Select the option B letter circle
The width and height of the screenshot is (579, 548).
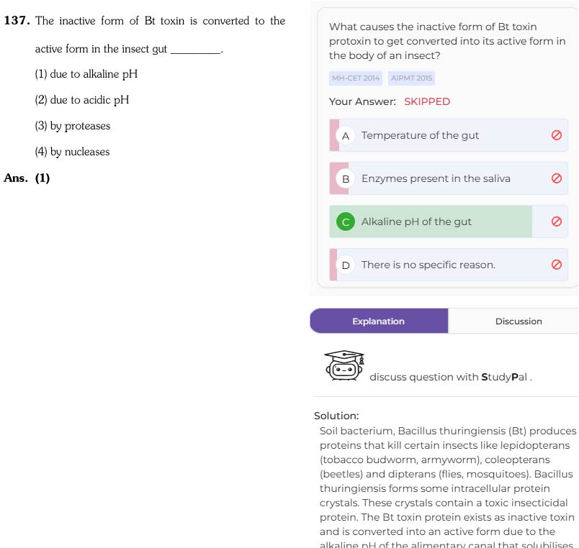(346, 179)
